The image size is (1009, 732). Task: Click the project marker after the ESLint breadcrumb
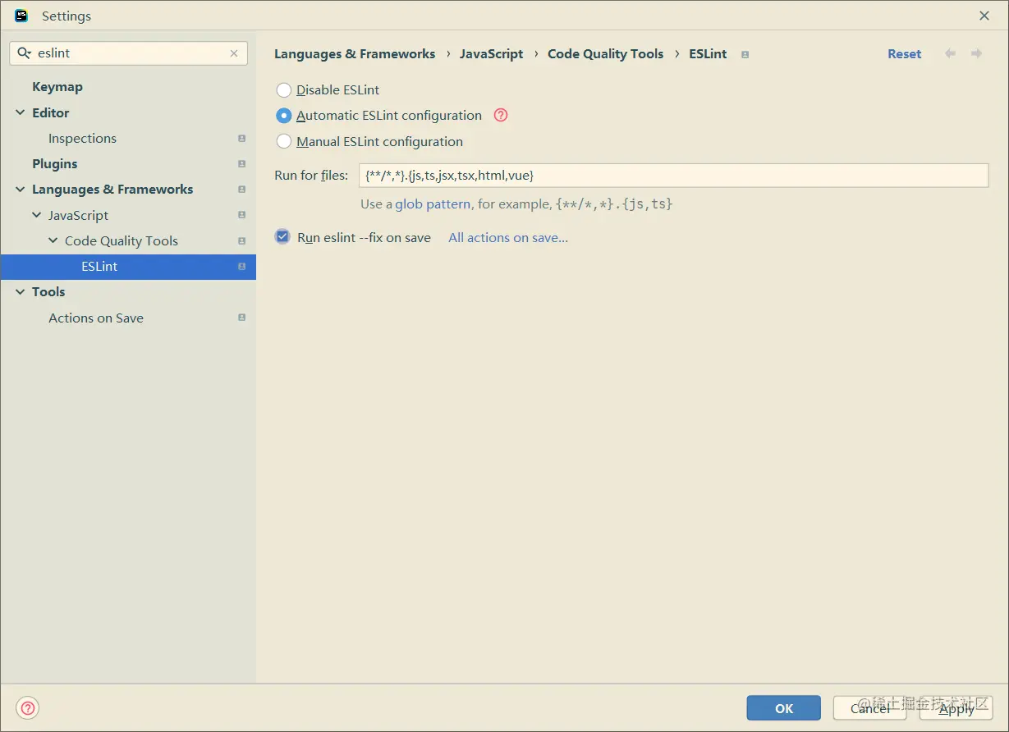[x=745, y=55]
